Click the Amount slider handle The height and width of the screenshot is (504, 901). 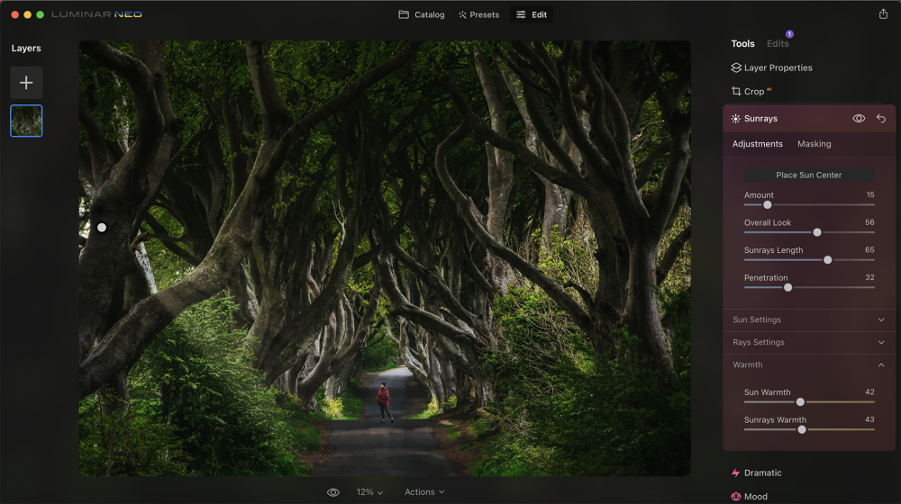[x=767, y=205]
